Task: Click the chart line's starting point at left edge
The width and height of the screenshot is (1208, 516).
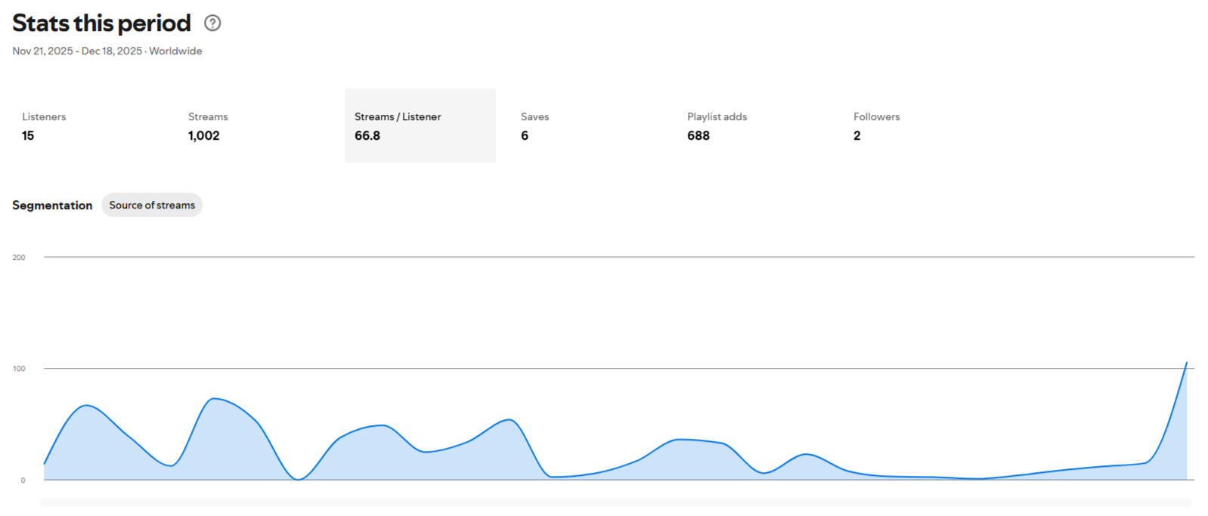Action: 45,463
